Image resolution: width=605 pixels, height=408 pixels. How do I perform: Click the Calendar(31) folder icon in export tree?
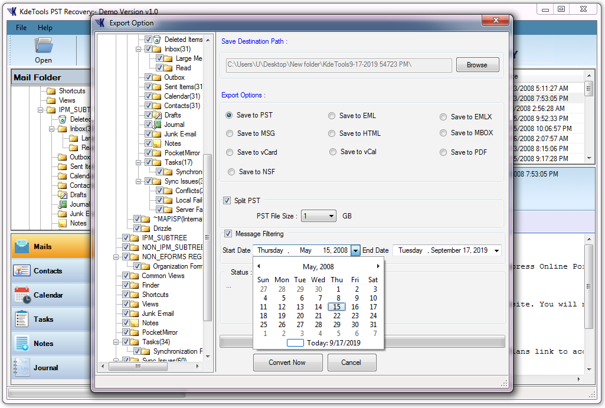[x=157, y=96]
